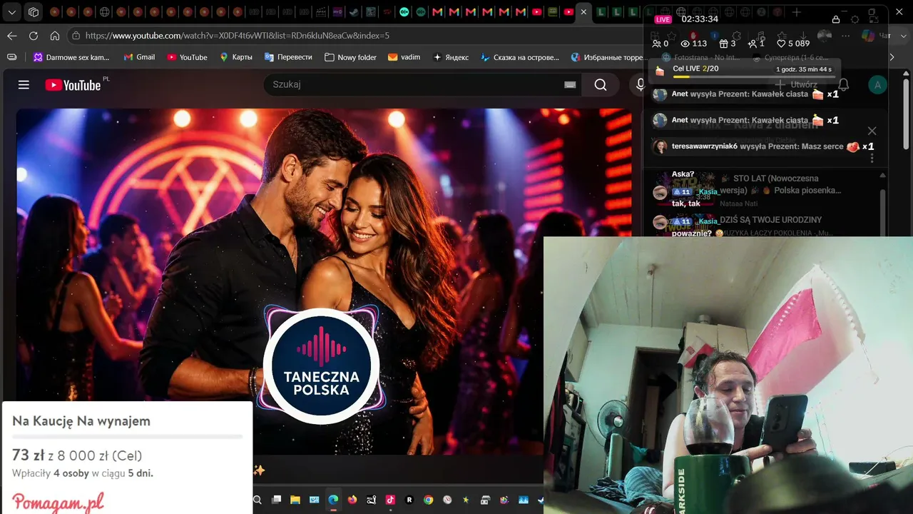
Task: Click the Utwórz create button
Action: pos(797,85)
